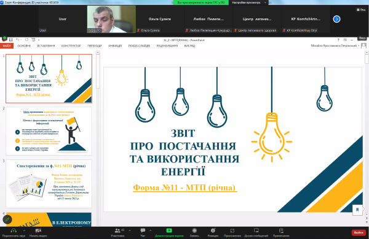Select slide 1 thumbnail with light bulbs
Viewport: 369px width, 239px height.
(x=49, y=78)
